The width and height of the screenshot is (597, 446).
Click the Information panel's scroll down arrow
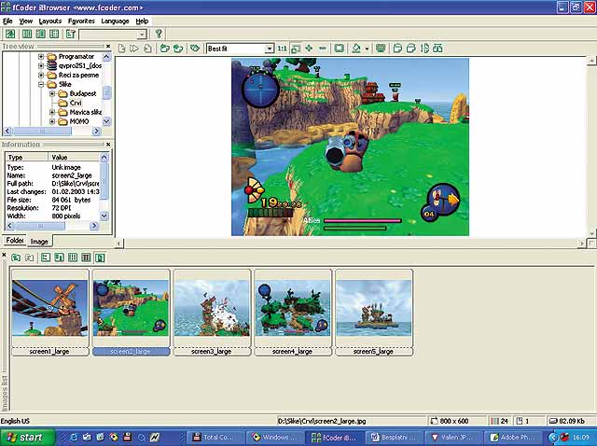[104, 216]
